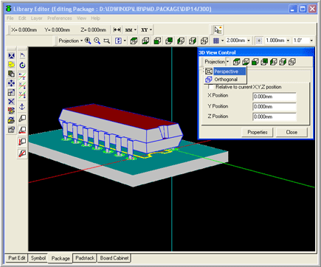Select the anchor tool in left toolbar
The height and width of the screenshot is (267, 321).
coord(22,107)
